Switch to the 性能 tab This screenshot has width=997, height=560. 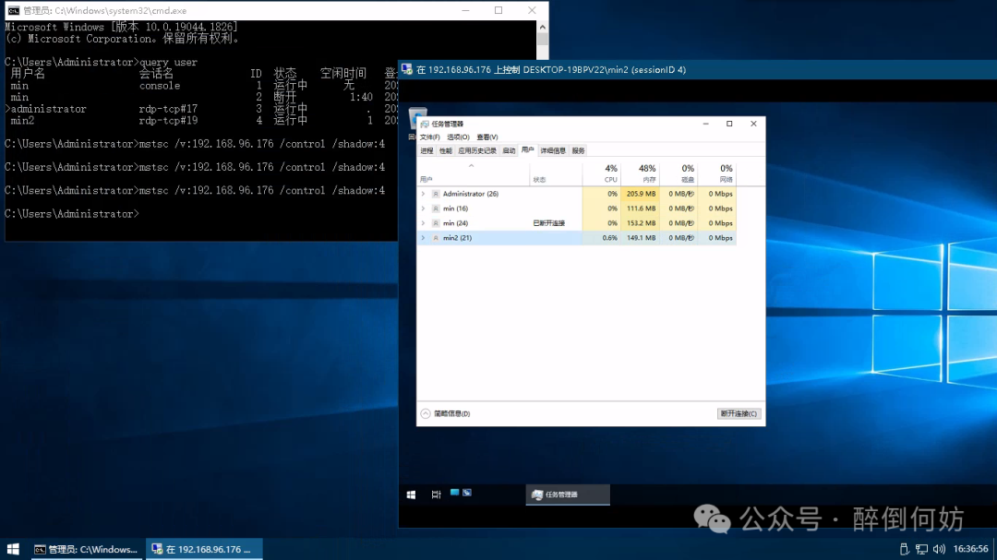[446, 150]
